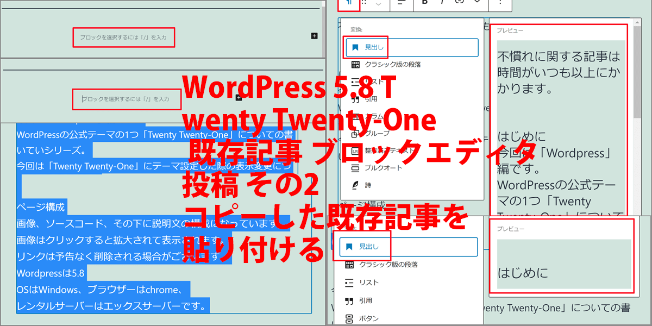Select 見出し in the upper transform menu
Screen dimensions: 652x326
point(411,47)
